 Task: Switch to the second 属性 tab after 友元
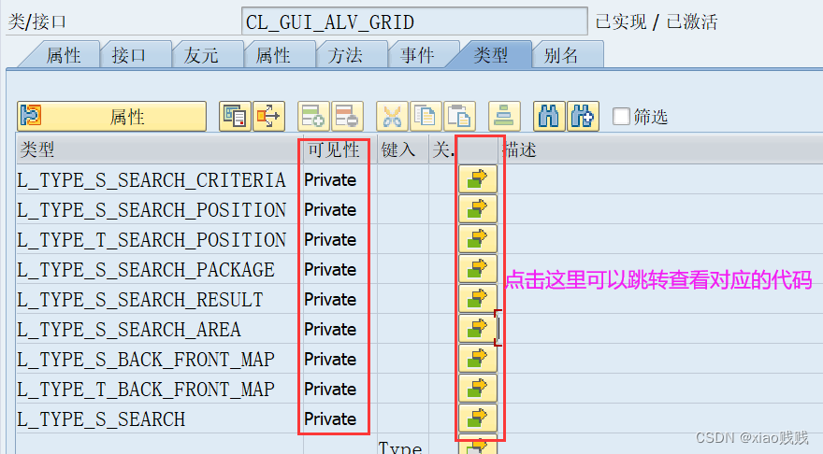tap(273, 54)
